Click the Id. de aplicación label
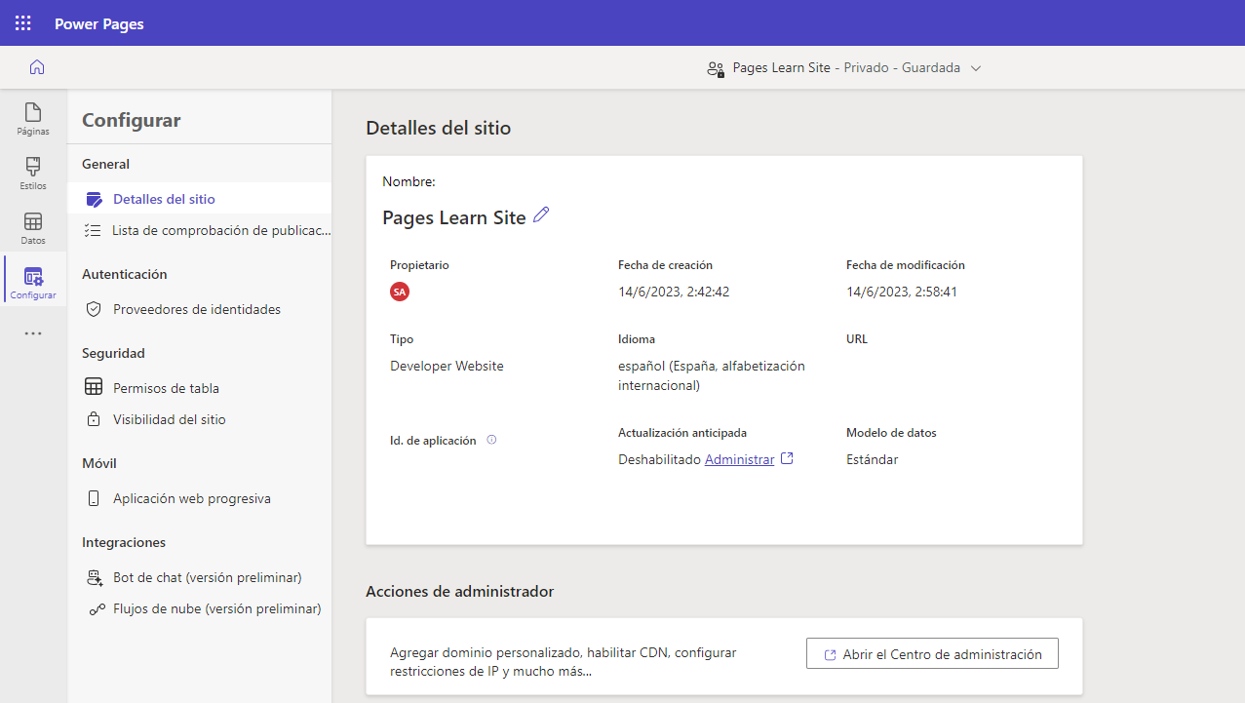1245x703 pixels. [433, 441]
